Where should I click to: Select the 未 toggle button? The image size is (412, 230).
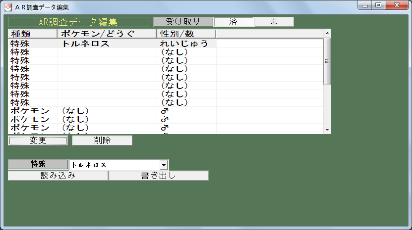pos(274,22)
